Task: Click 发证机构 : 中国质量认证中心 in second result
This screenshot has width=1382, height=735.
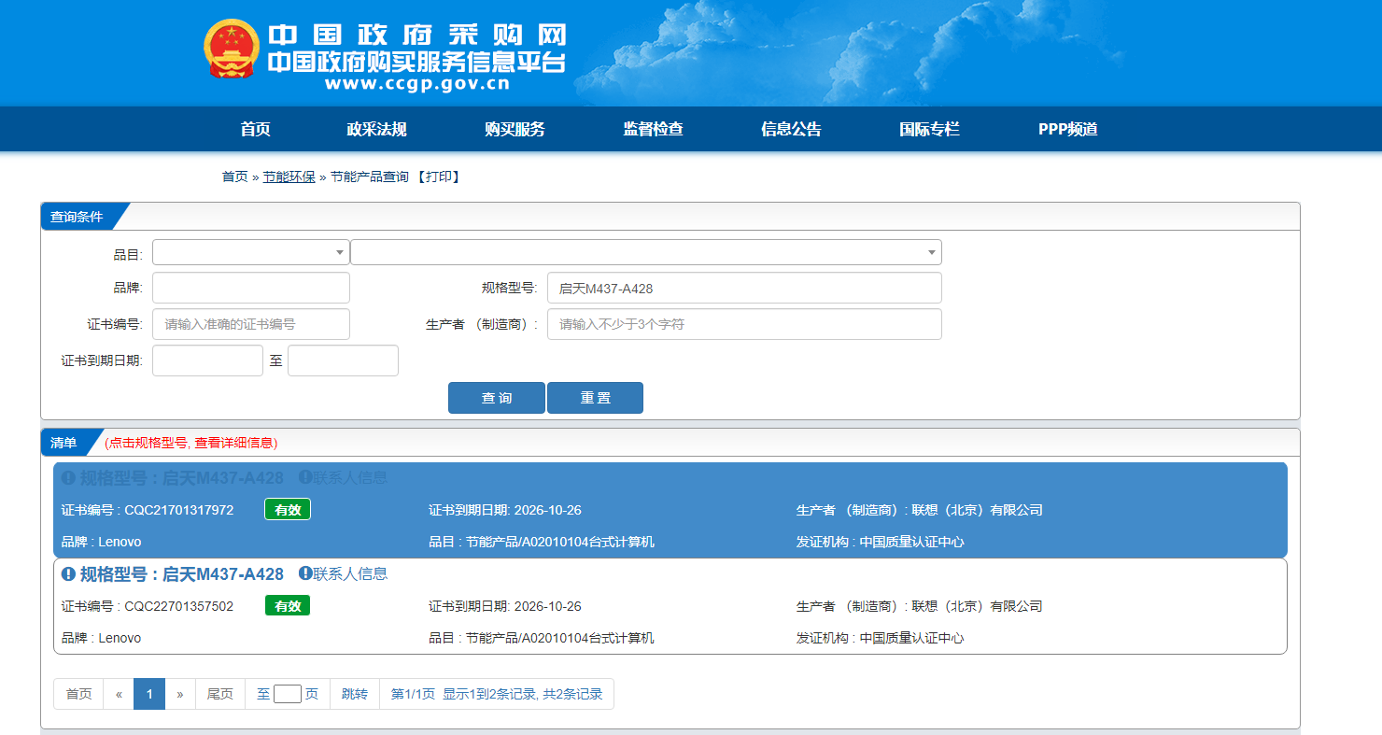Action: click(881, 638)
